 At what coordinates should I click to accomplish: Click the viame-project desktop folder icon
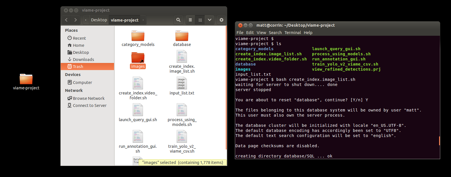[x=26, y=79]
